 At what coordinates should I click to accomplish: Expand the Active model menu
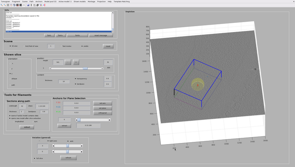[x=65, y=1]
